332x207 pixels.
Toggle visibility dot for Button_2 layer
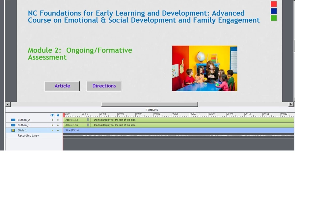[52, 120]
